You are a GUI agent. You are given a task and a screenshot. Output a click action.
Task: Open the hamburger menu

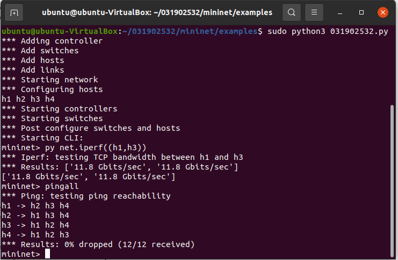point(314,12)
